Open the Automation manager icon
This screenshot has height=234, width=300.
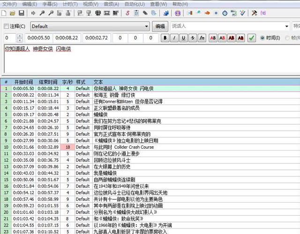click(166, 13)
